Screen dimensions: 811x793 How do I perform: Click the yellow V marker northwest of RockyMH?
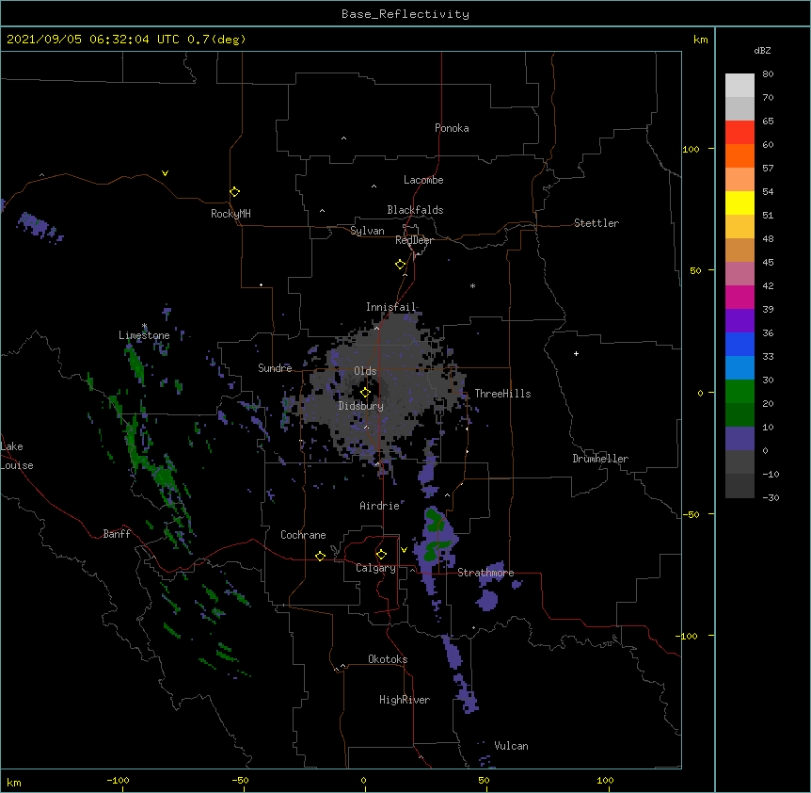point(165,173)
